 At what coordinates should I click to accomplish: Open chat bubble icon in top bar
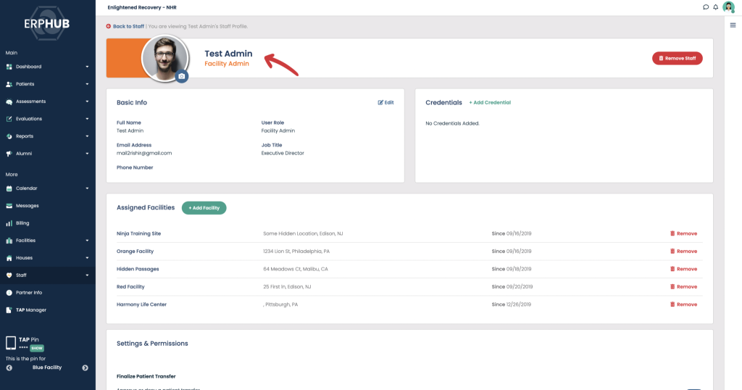pyautogui.click(x=706, y=7)
